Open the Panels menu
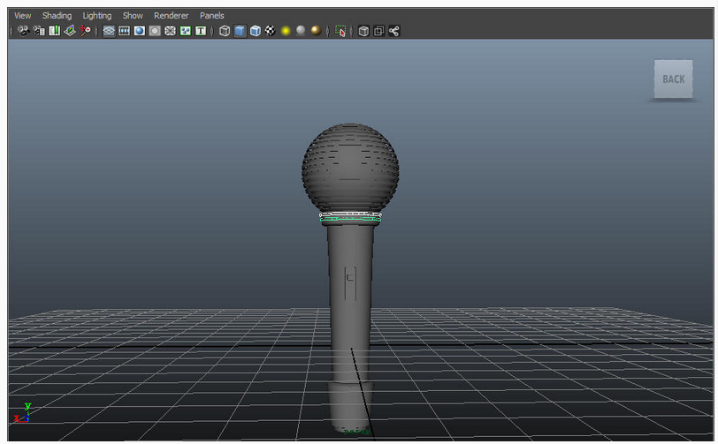This screenshot has width=718, height=444. coord(212,16)
